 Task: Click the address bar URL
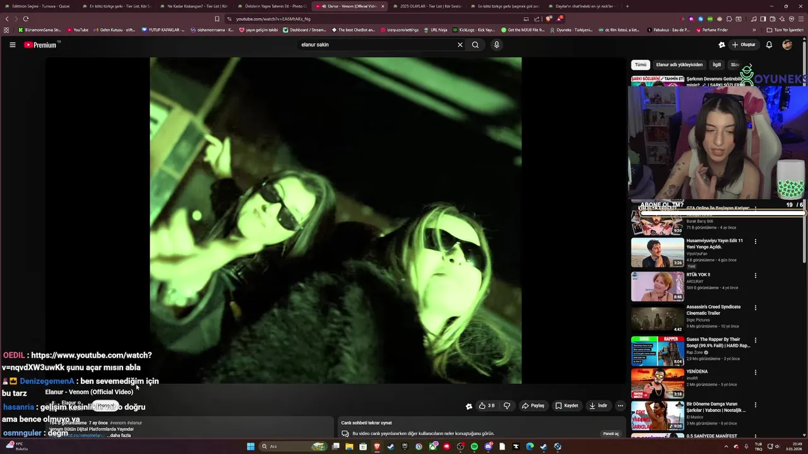[x=273, y=19]
